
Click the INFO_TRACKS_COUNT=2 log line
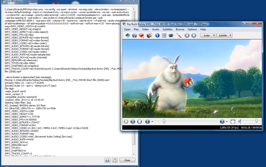[x=18, y=154]
